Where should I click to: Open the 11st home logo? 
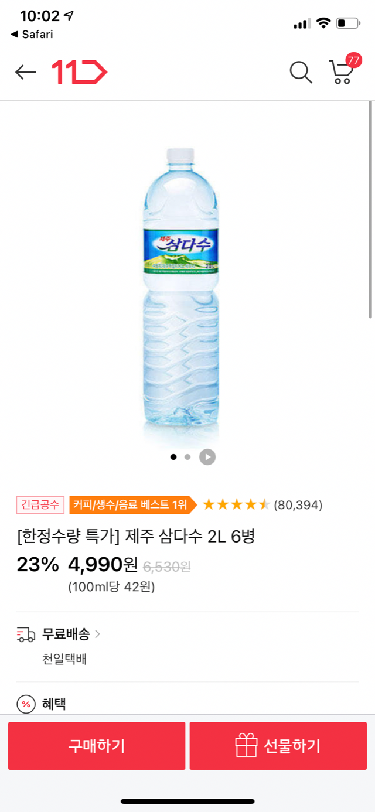(80, 72)
